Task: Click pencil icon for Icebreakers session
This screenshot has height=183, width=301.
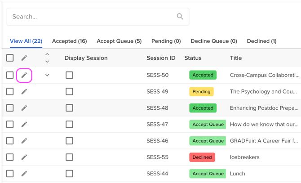Action: coord(24,157)
